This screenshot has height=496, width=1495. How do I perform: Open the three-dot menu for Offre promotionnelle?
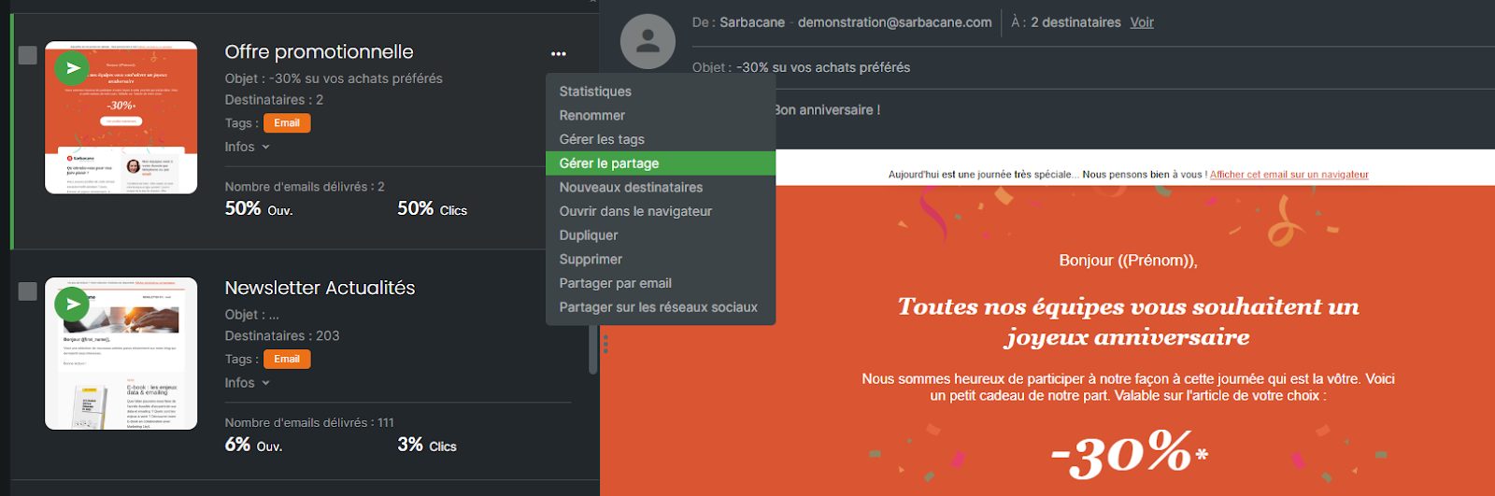tap(559, 54)
